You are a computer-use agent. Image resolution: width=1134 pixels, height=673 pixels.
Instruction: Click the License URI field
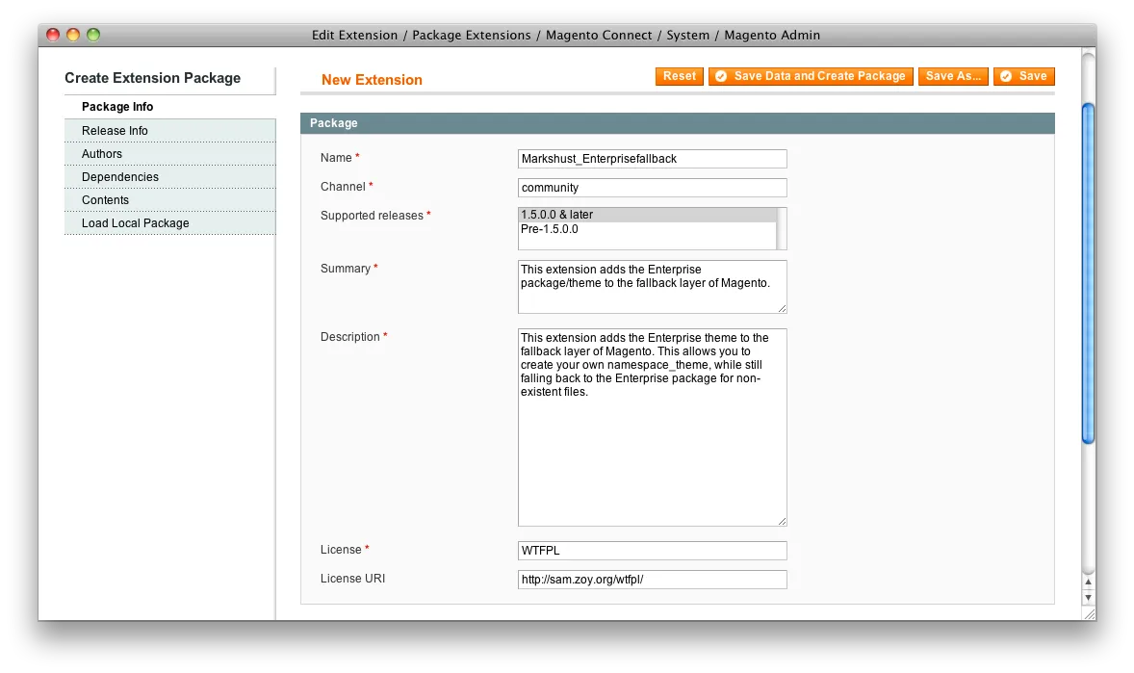point(652,580)
